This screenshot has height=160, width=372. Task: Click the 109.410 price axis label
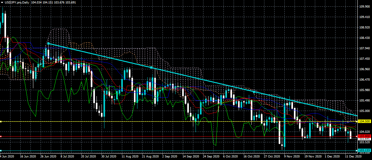click(364, 17)
